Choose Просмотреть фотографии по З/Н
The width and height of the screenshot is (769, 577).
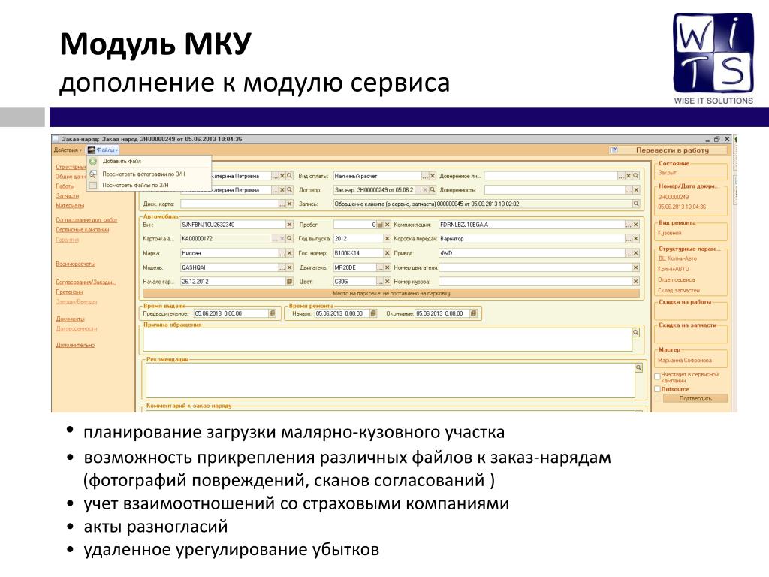coord(143,174)
